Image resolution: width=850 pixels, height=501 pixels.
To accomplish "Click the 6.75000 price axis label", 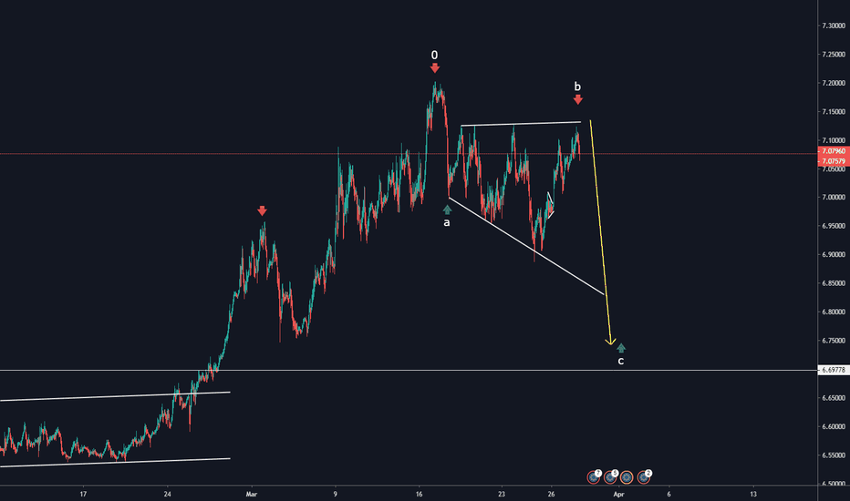I will 834,342.
